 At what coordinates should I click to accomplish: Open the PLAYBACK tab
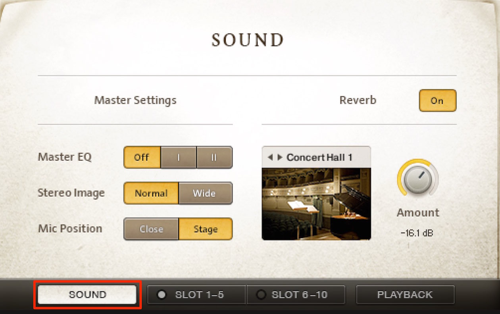405,295
